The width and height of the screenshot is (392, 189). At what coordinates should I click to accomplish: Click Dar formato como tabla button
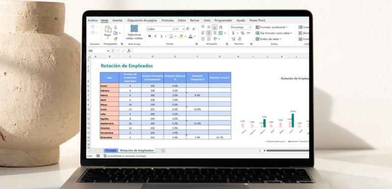[x=273, y=33]
